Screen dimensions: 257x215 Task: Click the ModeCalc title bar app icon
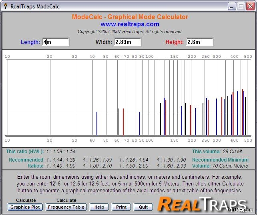pos(5,6)
